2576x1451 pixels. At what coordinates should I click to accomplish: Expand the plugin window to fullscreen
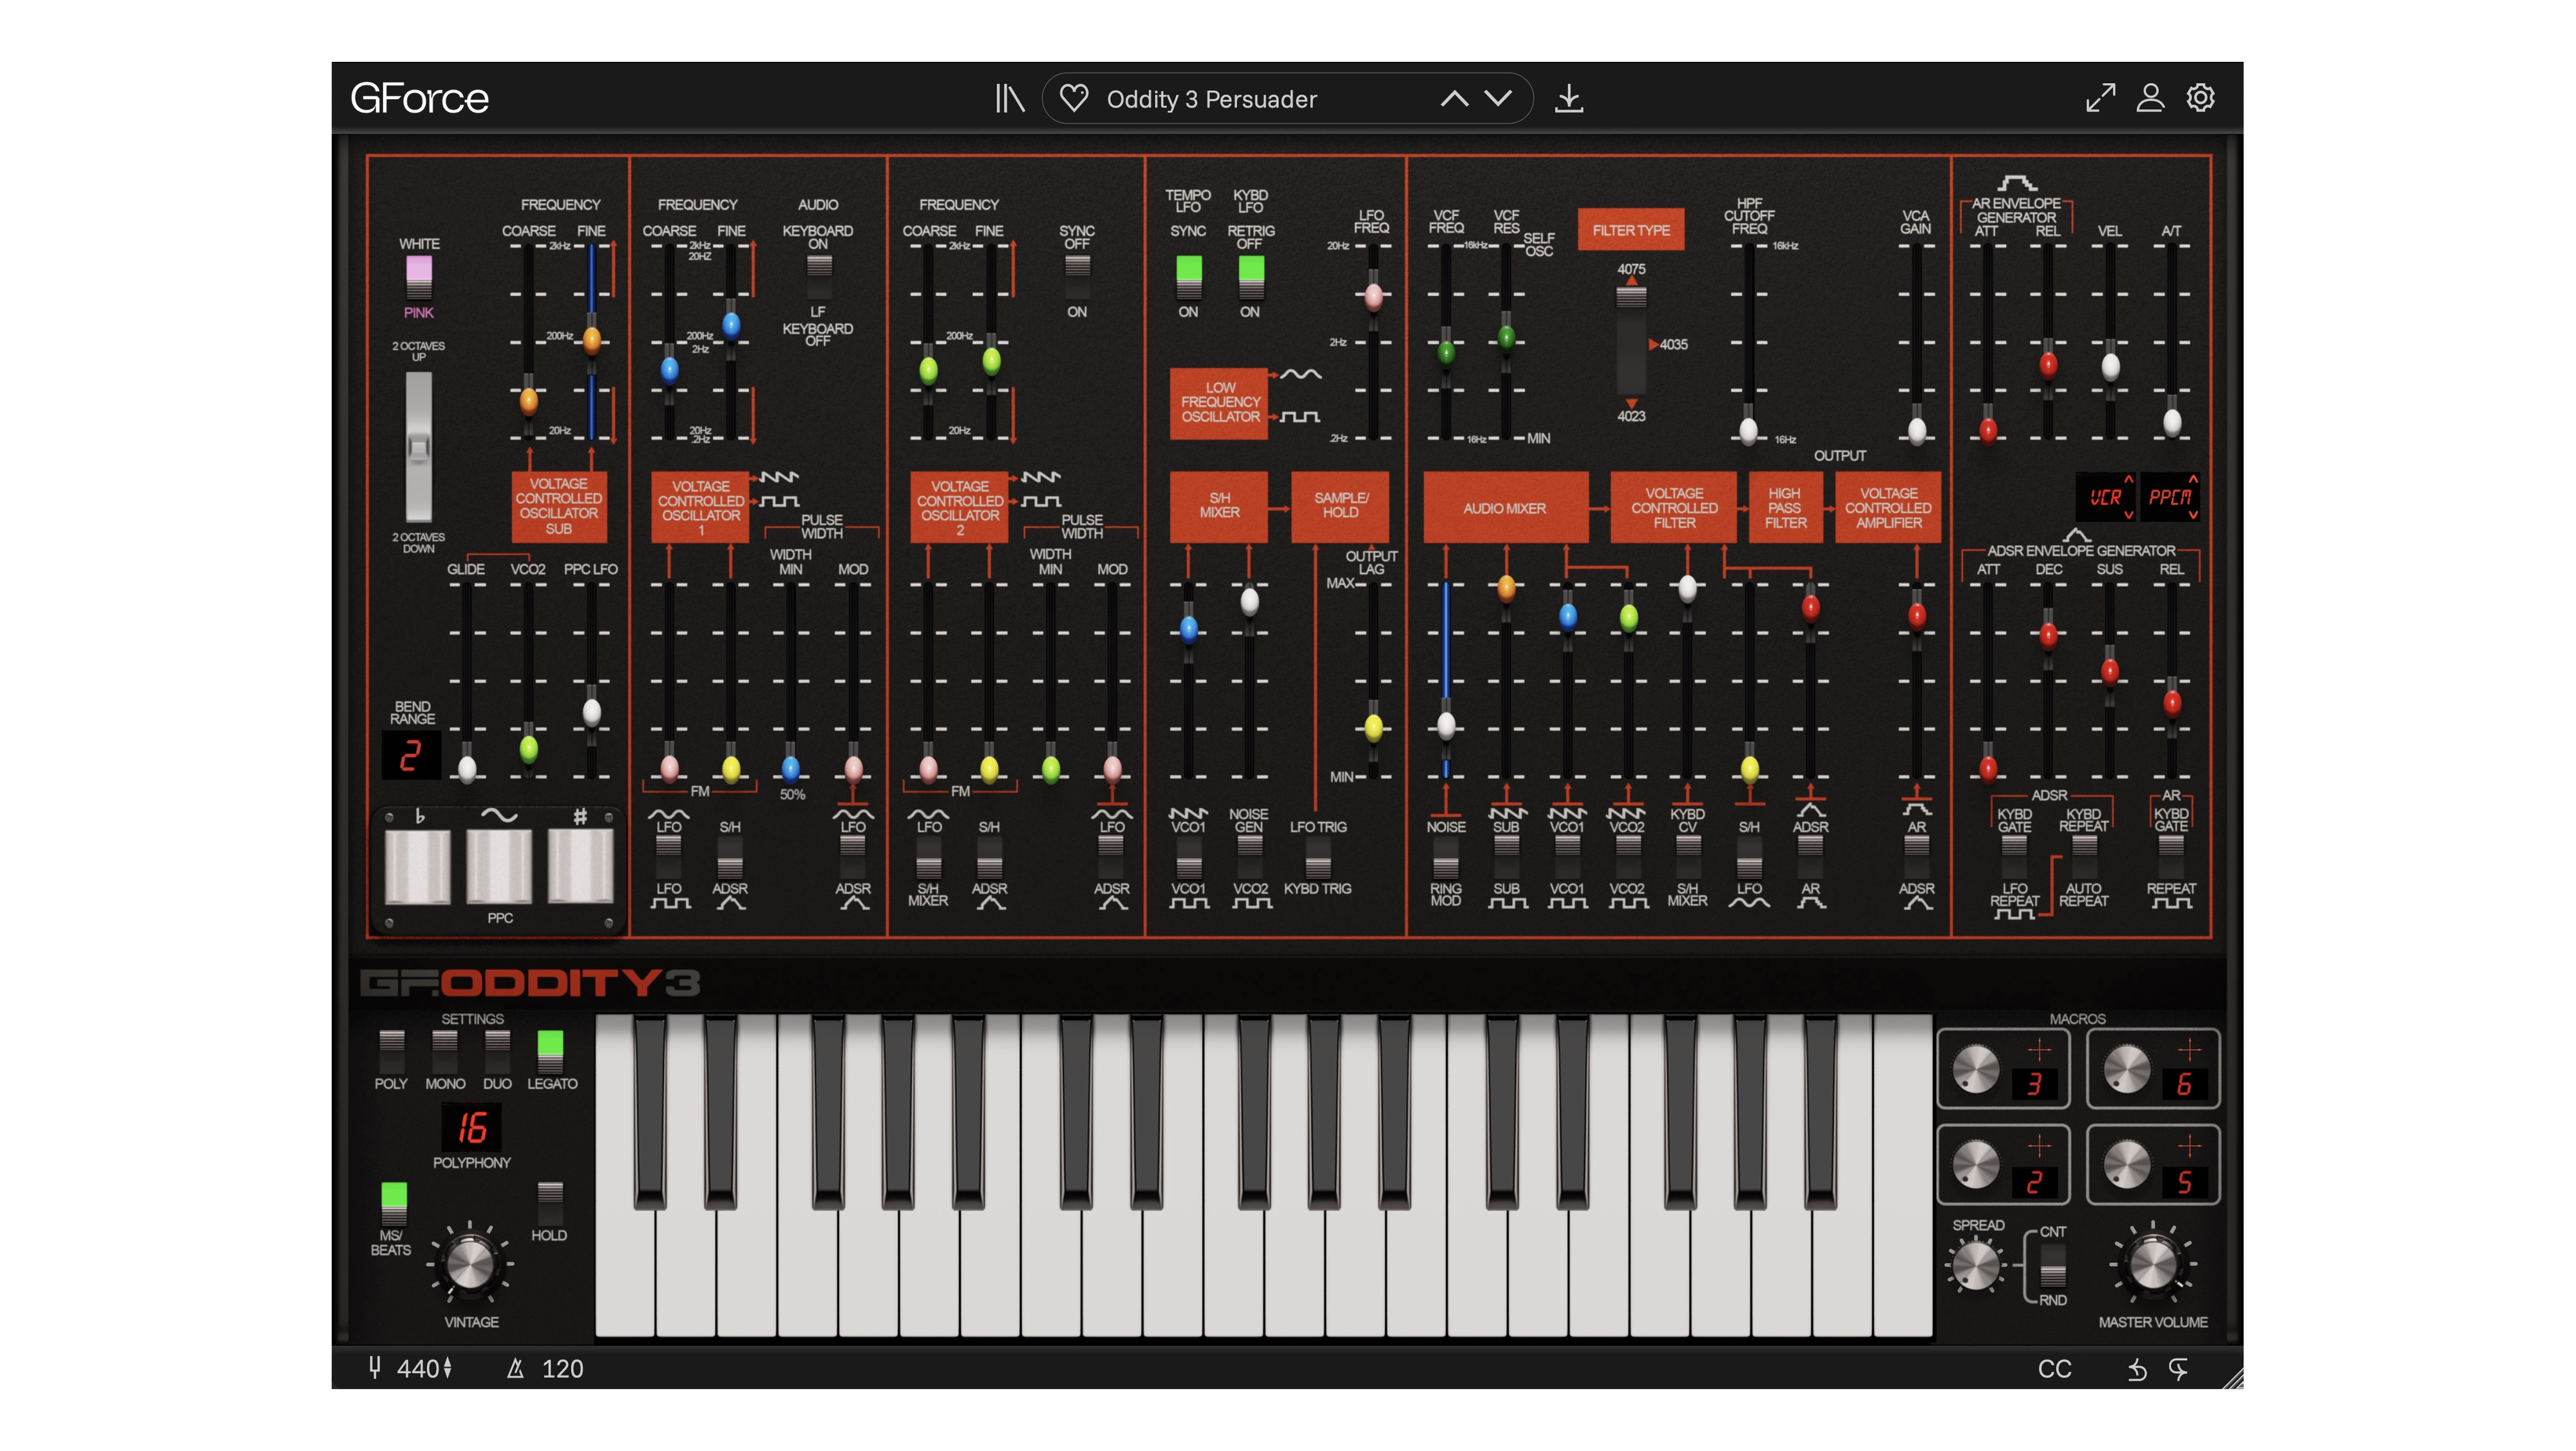tap(2100, 97)
